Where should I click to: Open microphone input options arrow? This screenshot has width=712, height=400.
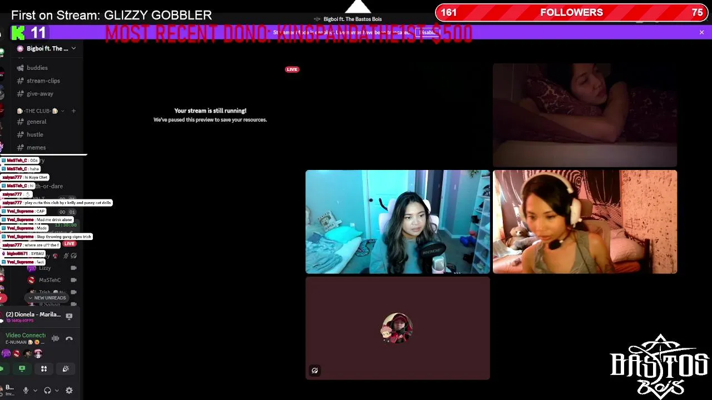coord(35,391)
